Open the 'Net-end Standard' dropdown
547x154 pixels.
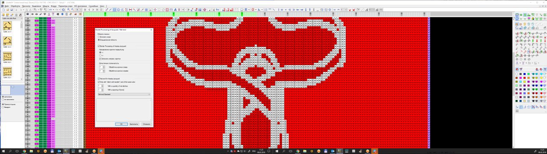click(x=124, y=94)
